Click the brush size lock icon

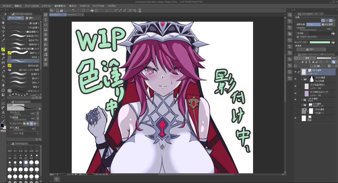click(x=39, y=108)
